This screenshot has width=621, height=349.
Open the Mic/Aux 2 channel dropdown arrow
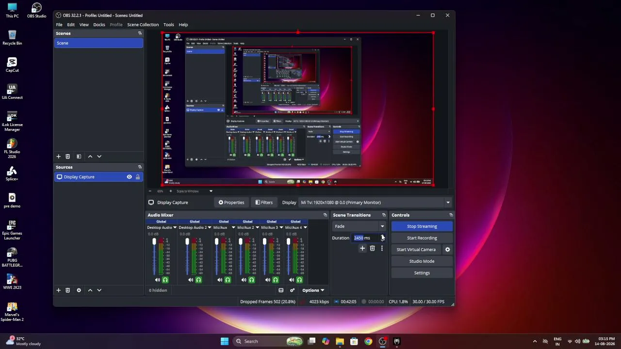click(x=257, y=227)
